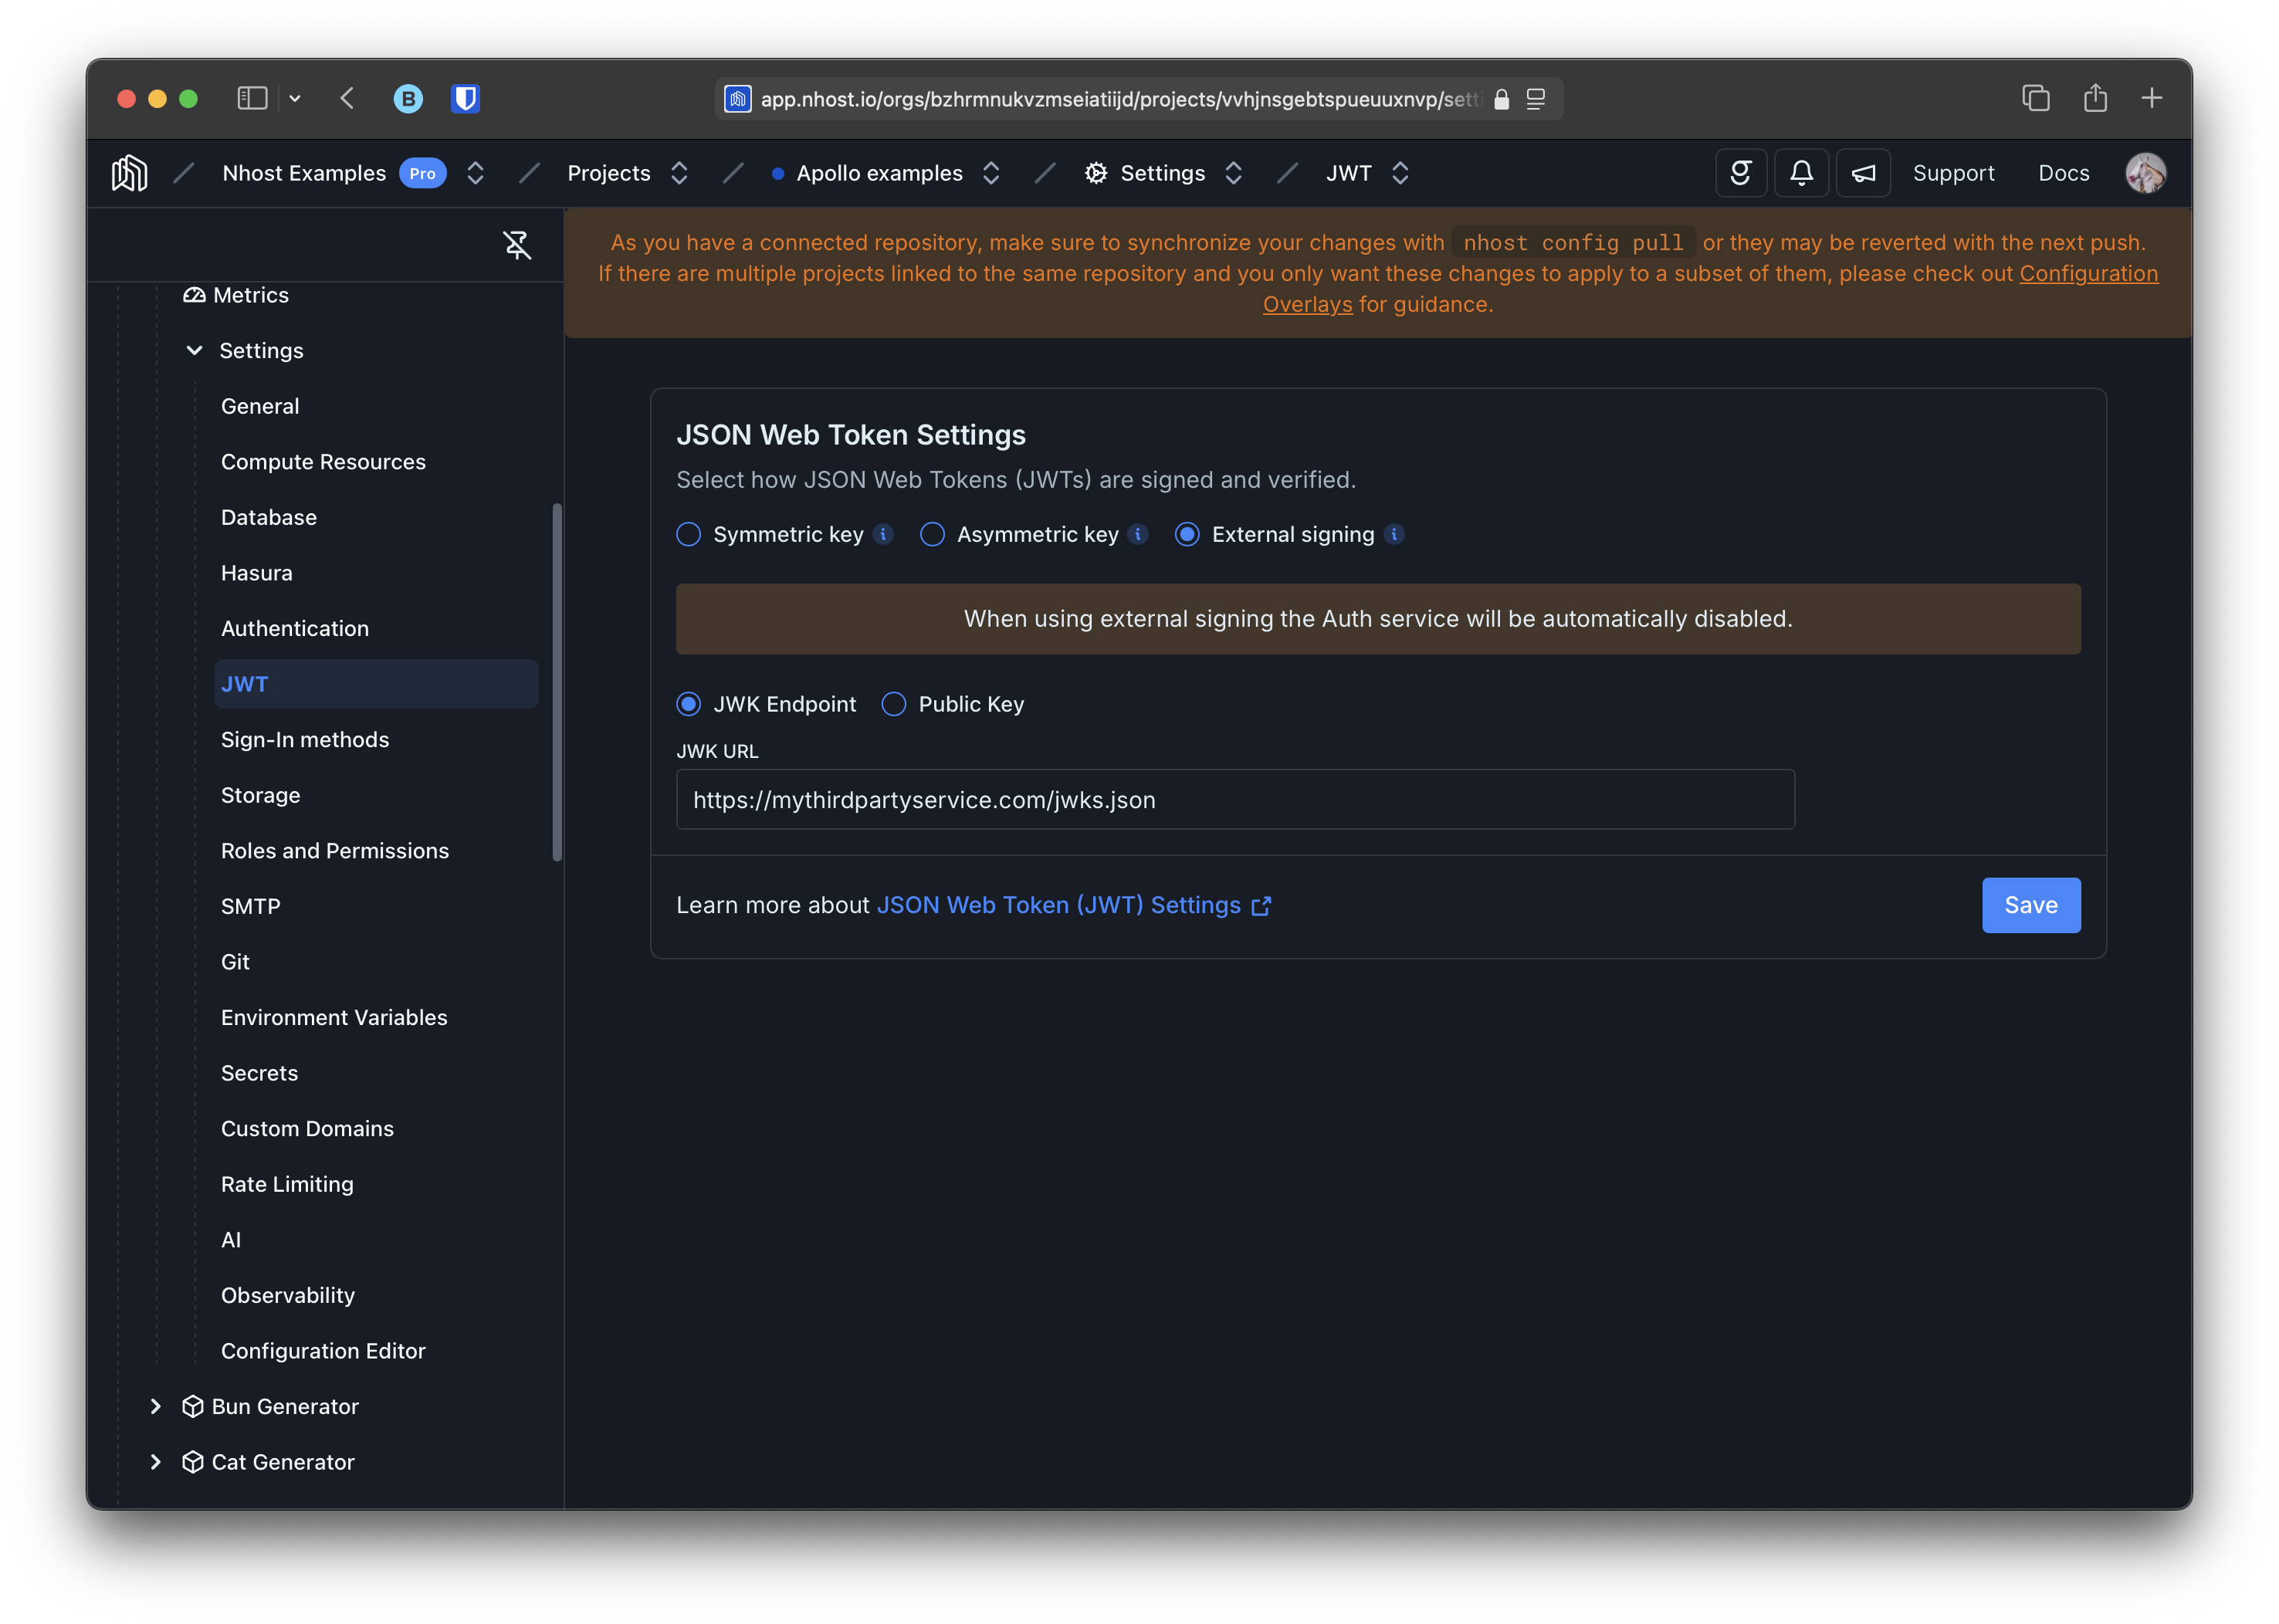Save the JWT settings
2279x1624 pixels.
point(2030,905)
